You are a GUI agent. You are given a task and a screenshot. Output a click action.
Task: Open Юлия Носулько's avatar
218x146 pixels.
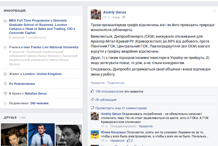click(95, 135)
